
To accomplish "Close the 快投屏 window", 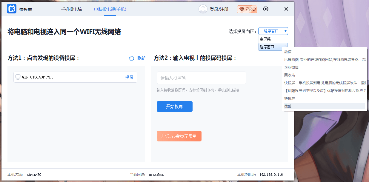I will point(286,9).
